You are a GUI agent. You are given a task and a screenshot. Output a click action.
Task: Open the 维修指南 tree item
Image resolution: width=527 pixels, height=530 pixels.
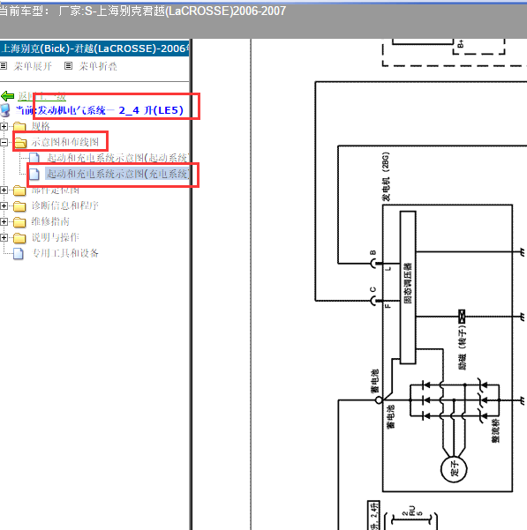50,221
